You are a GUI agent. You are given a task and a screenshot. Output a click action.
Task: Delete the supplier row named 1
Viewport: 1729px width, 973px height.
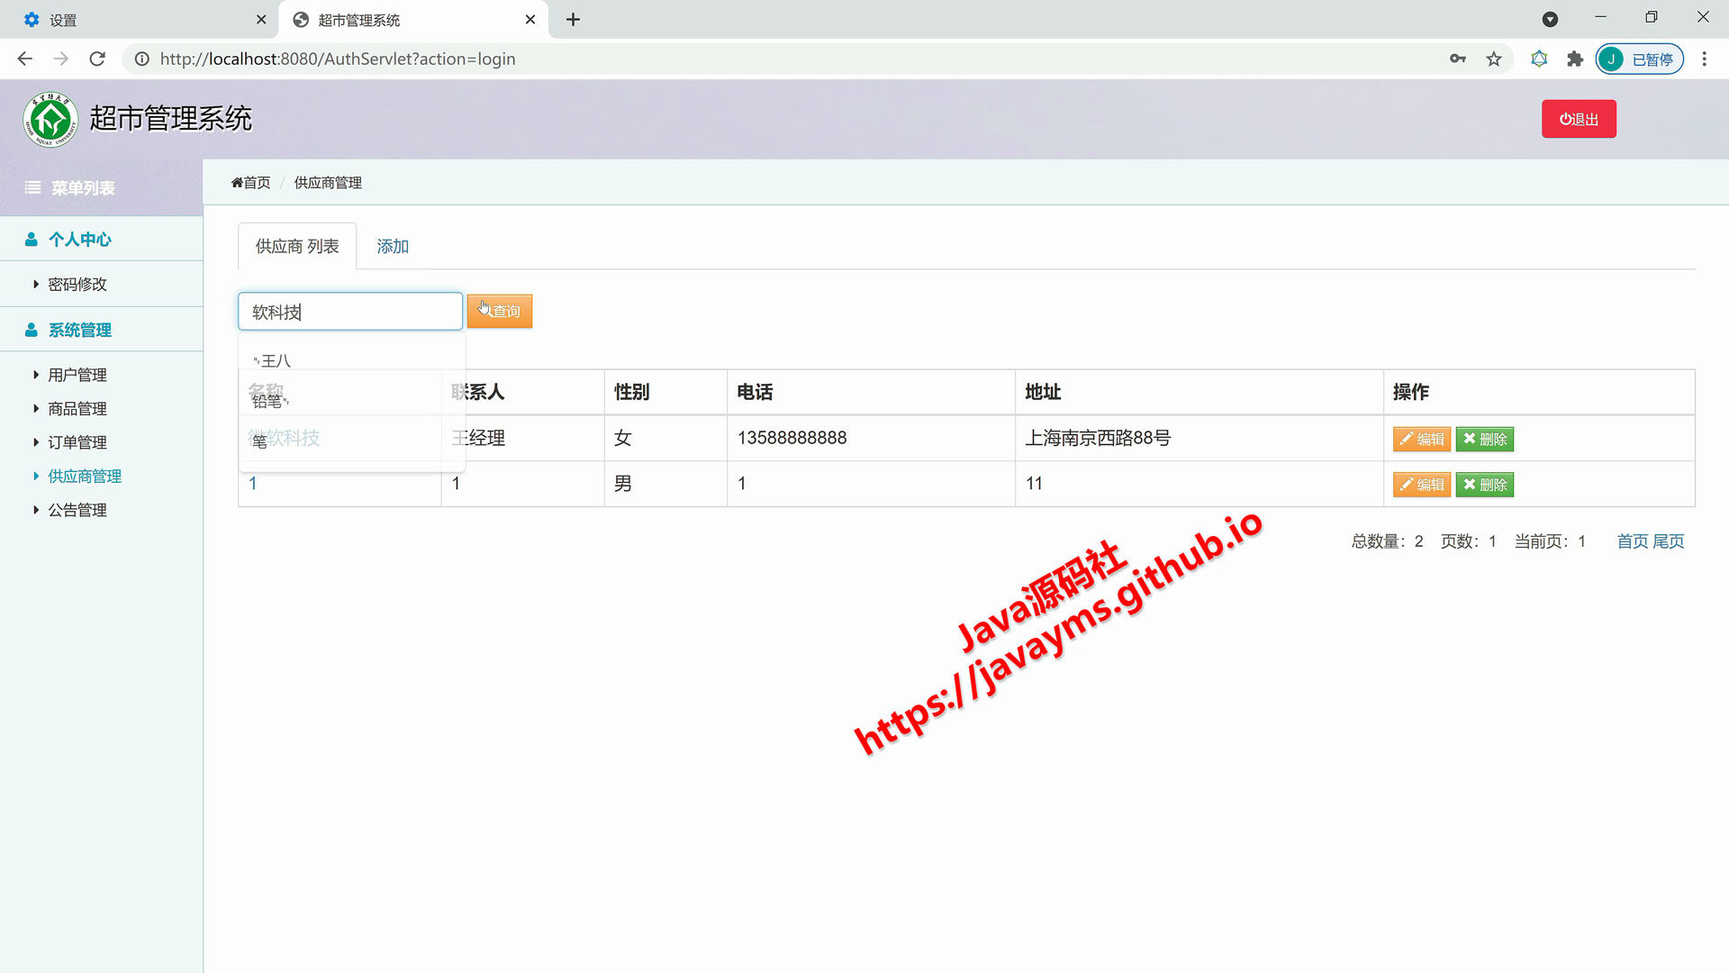[x=1485, y=485]
